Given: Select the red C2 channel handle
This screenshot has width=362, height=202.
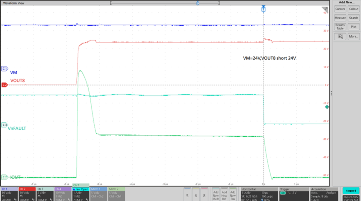Looking at the screenshot, I should (4, 85).
